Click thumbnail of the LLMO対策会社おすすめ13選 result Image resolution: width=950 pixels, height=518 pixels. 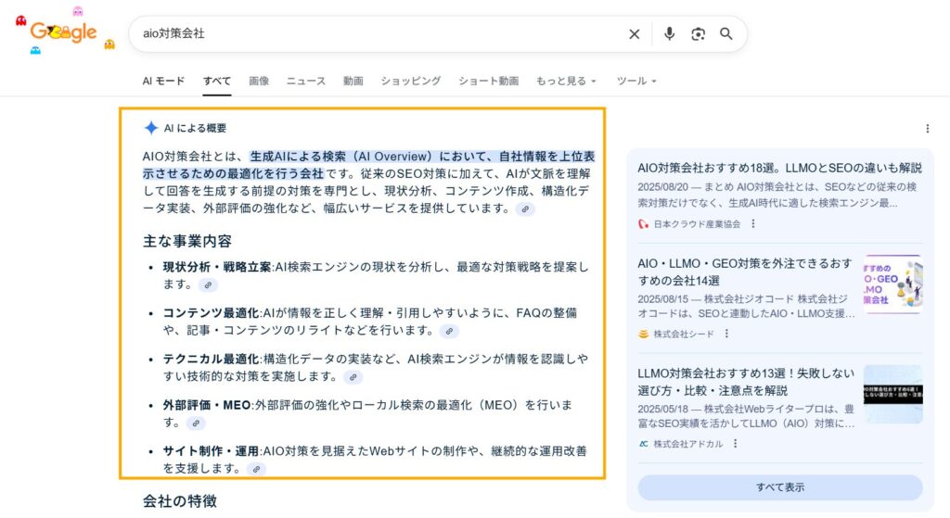[x=892, y=394]
